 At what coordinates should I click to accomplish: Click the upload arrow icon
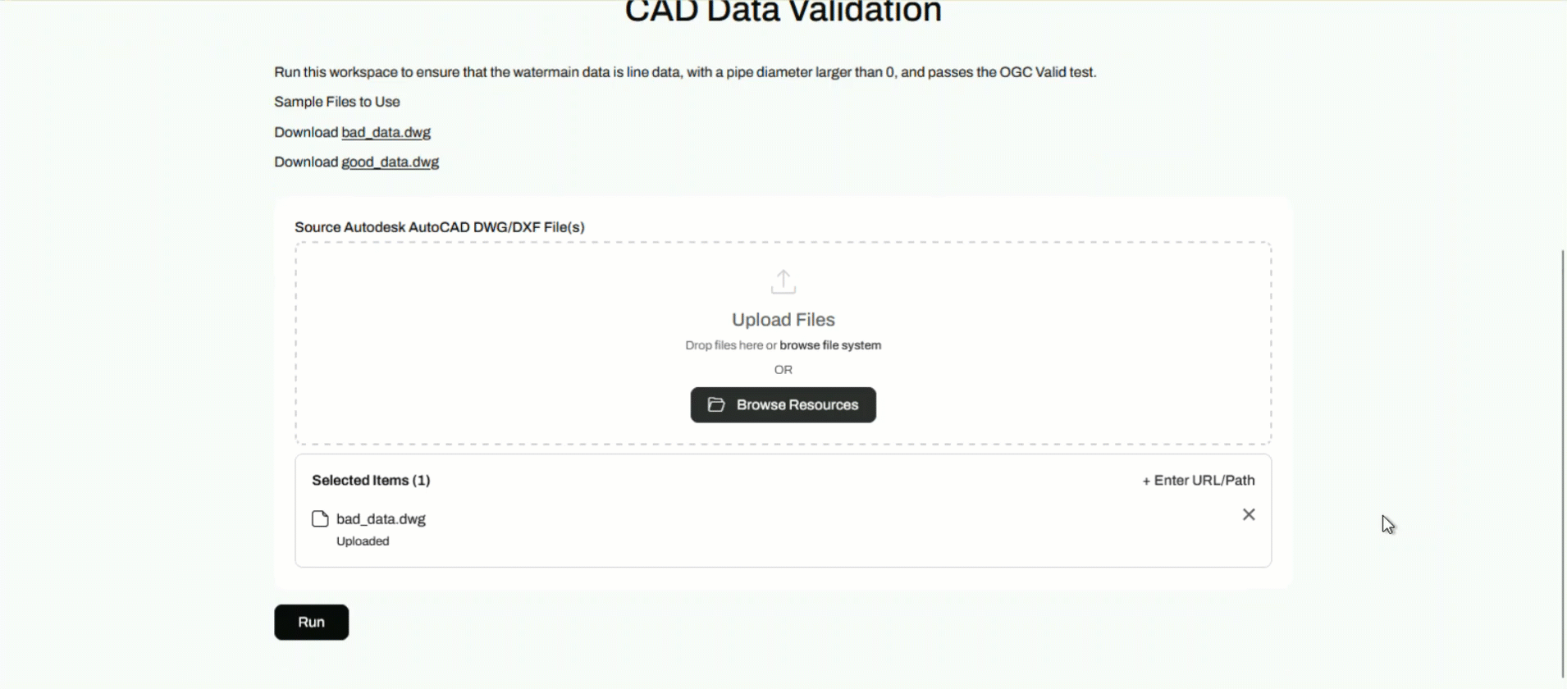[783, 282]
